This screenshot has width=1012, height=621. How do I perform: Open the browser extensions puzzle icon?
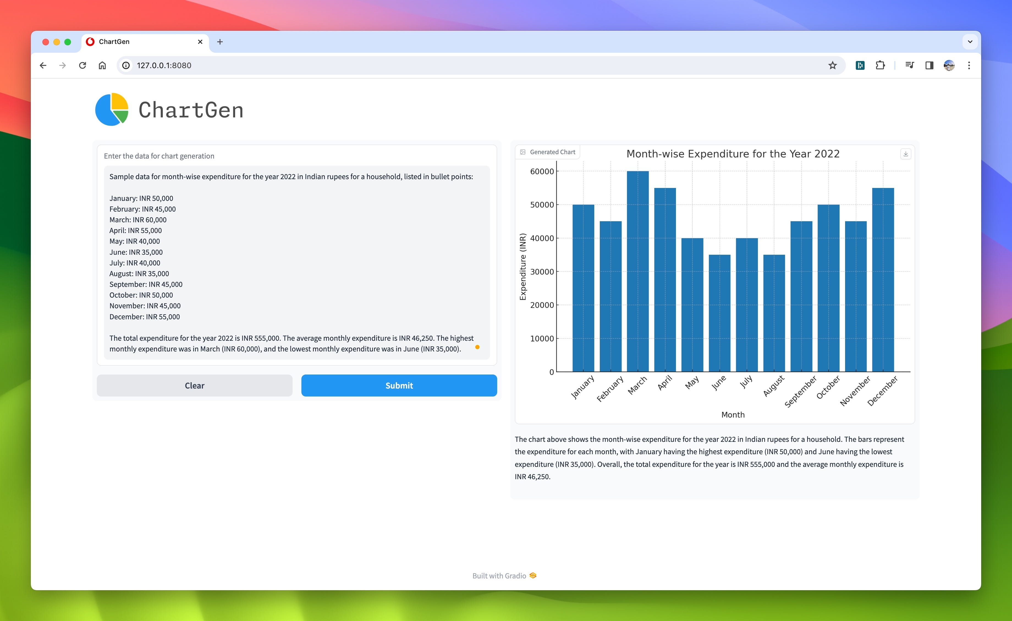[881, 65]
